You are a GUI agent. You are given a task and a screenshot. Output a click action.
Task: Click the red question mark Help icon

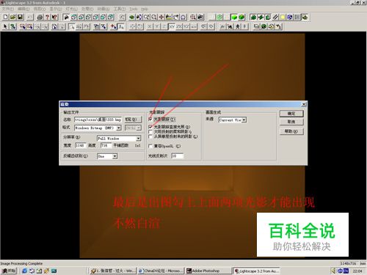(47, 17)
